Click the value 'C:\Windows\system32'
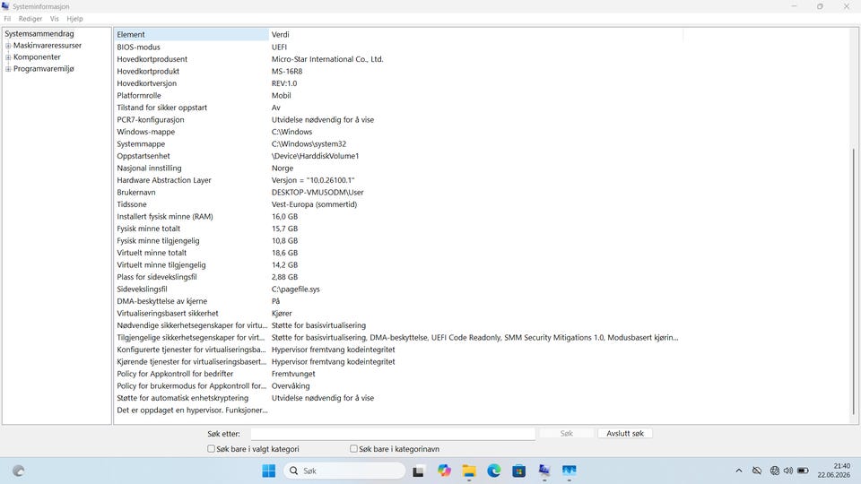Viewport: 861px width, 484px height. pyautogui.click(x=309, y=143)
